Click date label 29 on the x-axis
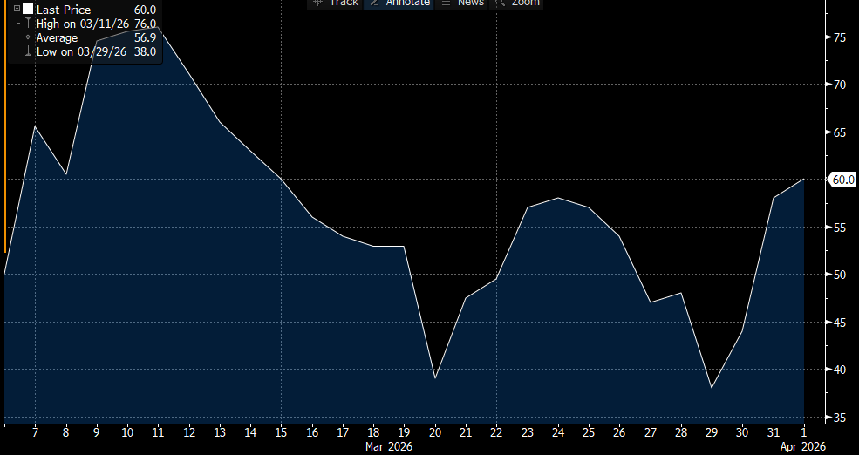 click(711, 432)
